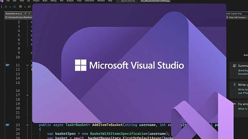Click the Visual Studio logo in menu bar
This screenshot has height=139, width=248.
2,1
